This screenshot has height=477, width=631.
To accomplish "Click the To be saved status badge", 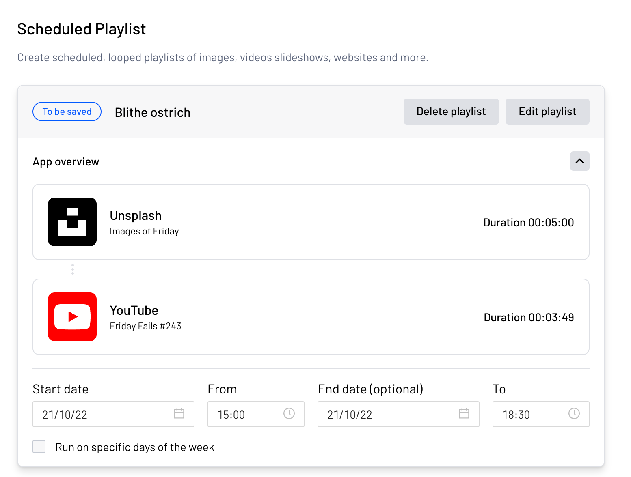I will (x=67, y=112).
